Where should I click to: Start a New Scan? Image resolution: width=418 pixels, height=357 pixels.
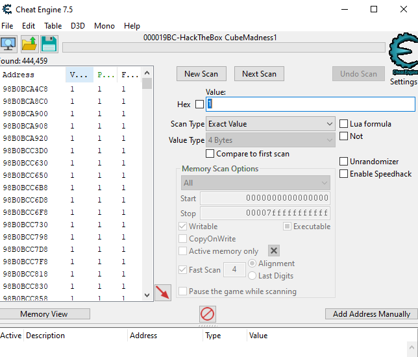pos(201,74)
